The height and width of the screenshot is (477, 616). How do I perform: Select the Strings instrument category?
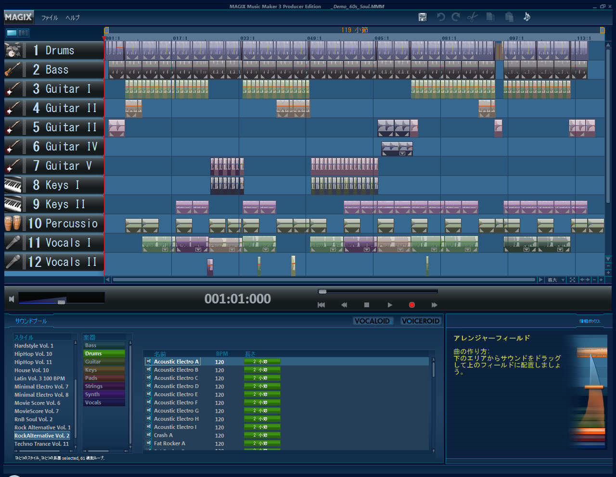point(104,386)
